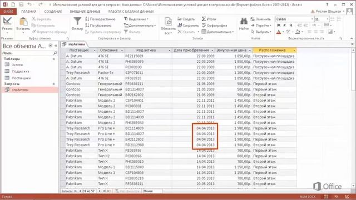The image size is (356, 200).
Task: Open the Выбрать dropdown
Action: (x=261, y=32)
